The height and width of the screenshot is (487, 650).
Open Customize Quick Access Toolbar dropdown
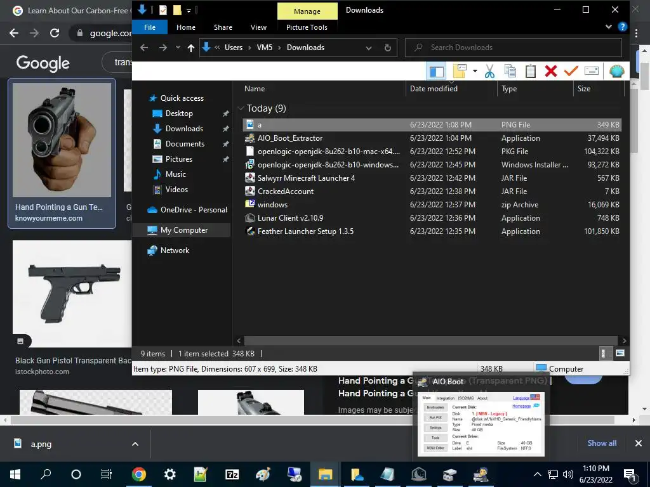(x=189, y=10)
